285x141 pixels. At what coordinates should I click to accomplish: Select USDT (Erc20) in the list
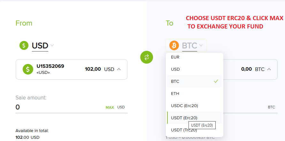tap(184, 118)
